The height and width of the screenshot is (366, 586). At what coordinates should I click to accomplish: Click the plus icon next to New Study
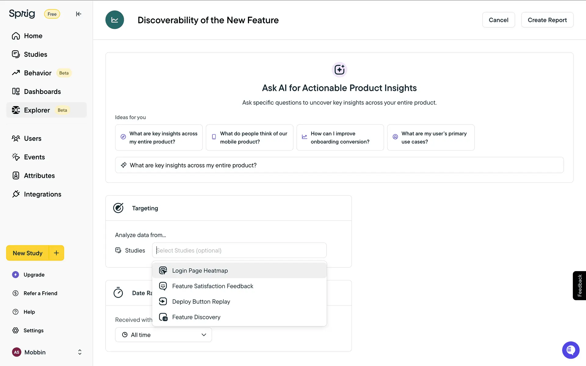tap(56, 253)
